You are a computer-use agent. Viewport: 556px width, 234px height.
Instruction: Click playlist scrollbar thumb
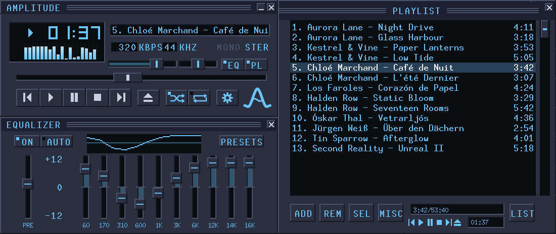click(544, 29)
